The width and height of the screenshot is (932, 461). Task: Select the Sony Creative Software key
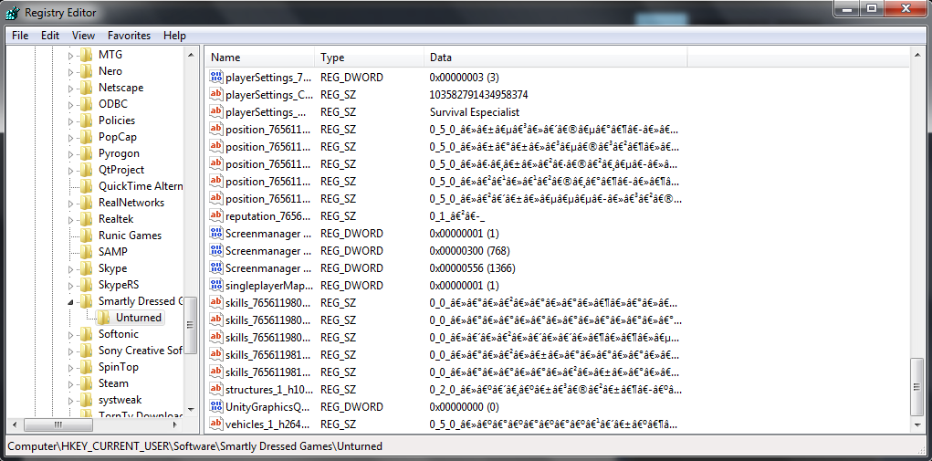coord(141,351)
